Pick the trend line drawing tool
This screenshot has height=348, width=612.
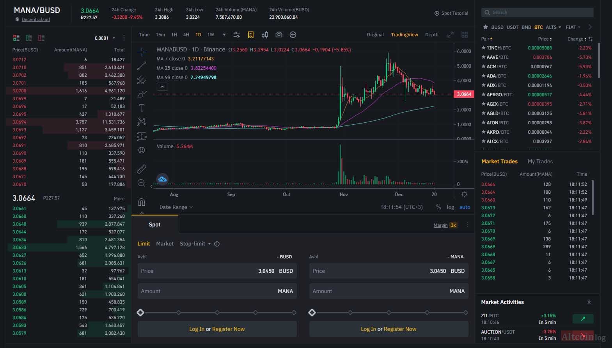click(x=142, y=65)
